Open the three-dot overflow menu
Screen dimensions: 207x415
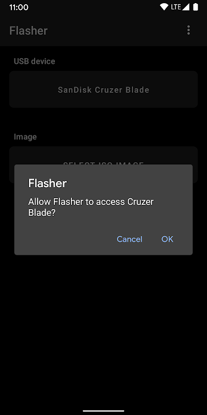(x=188, y=30)
